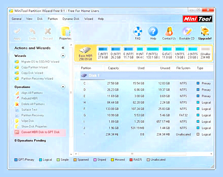This screenshot has height=177, width=223.
Task: Click the Mirrored legend color box
Action: 112,160
